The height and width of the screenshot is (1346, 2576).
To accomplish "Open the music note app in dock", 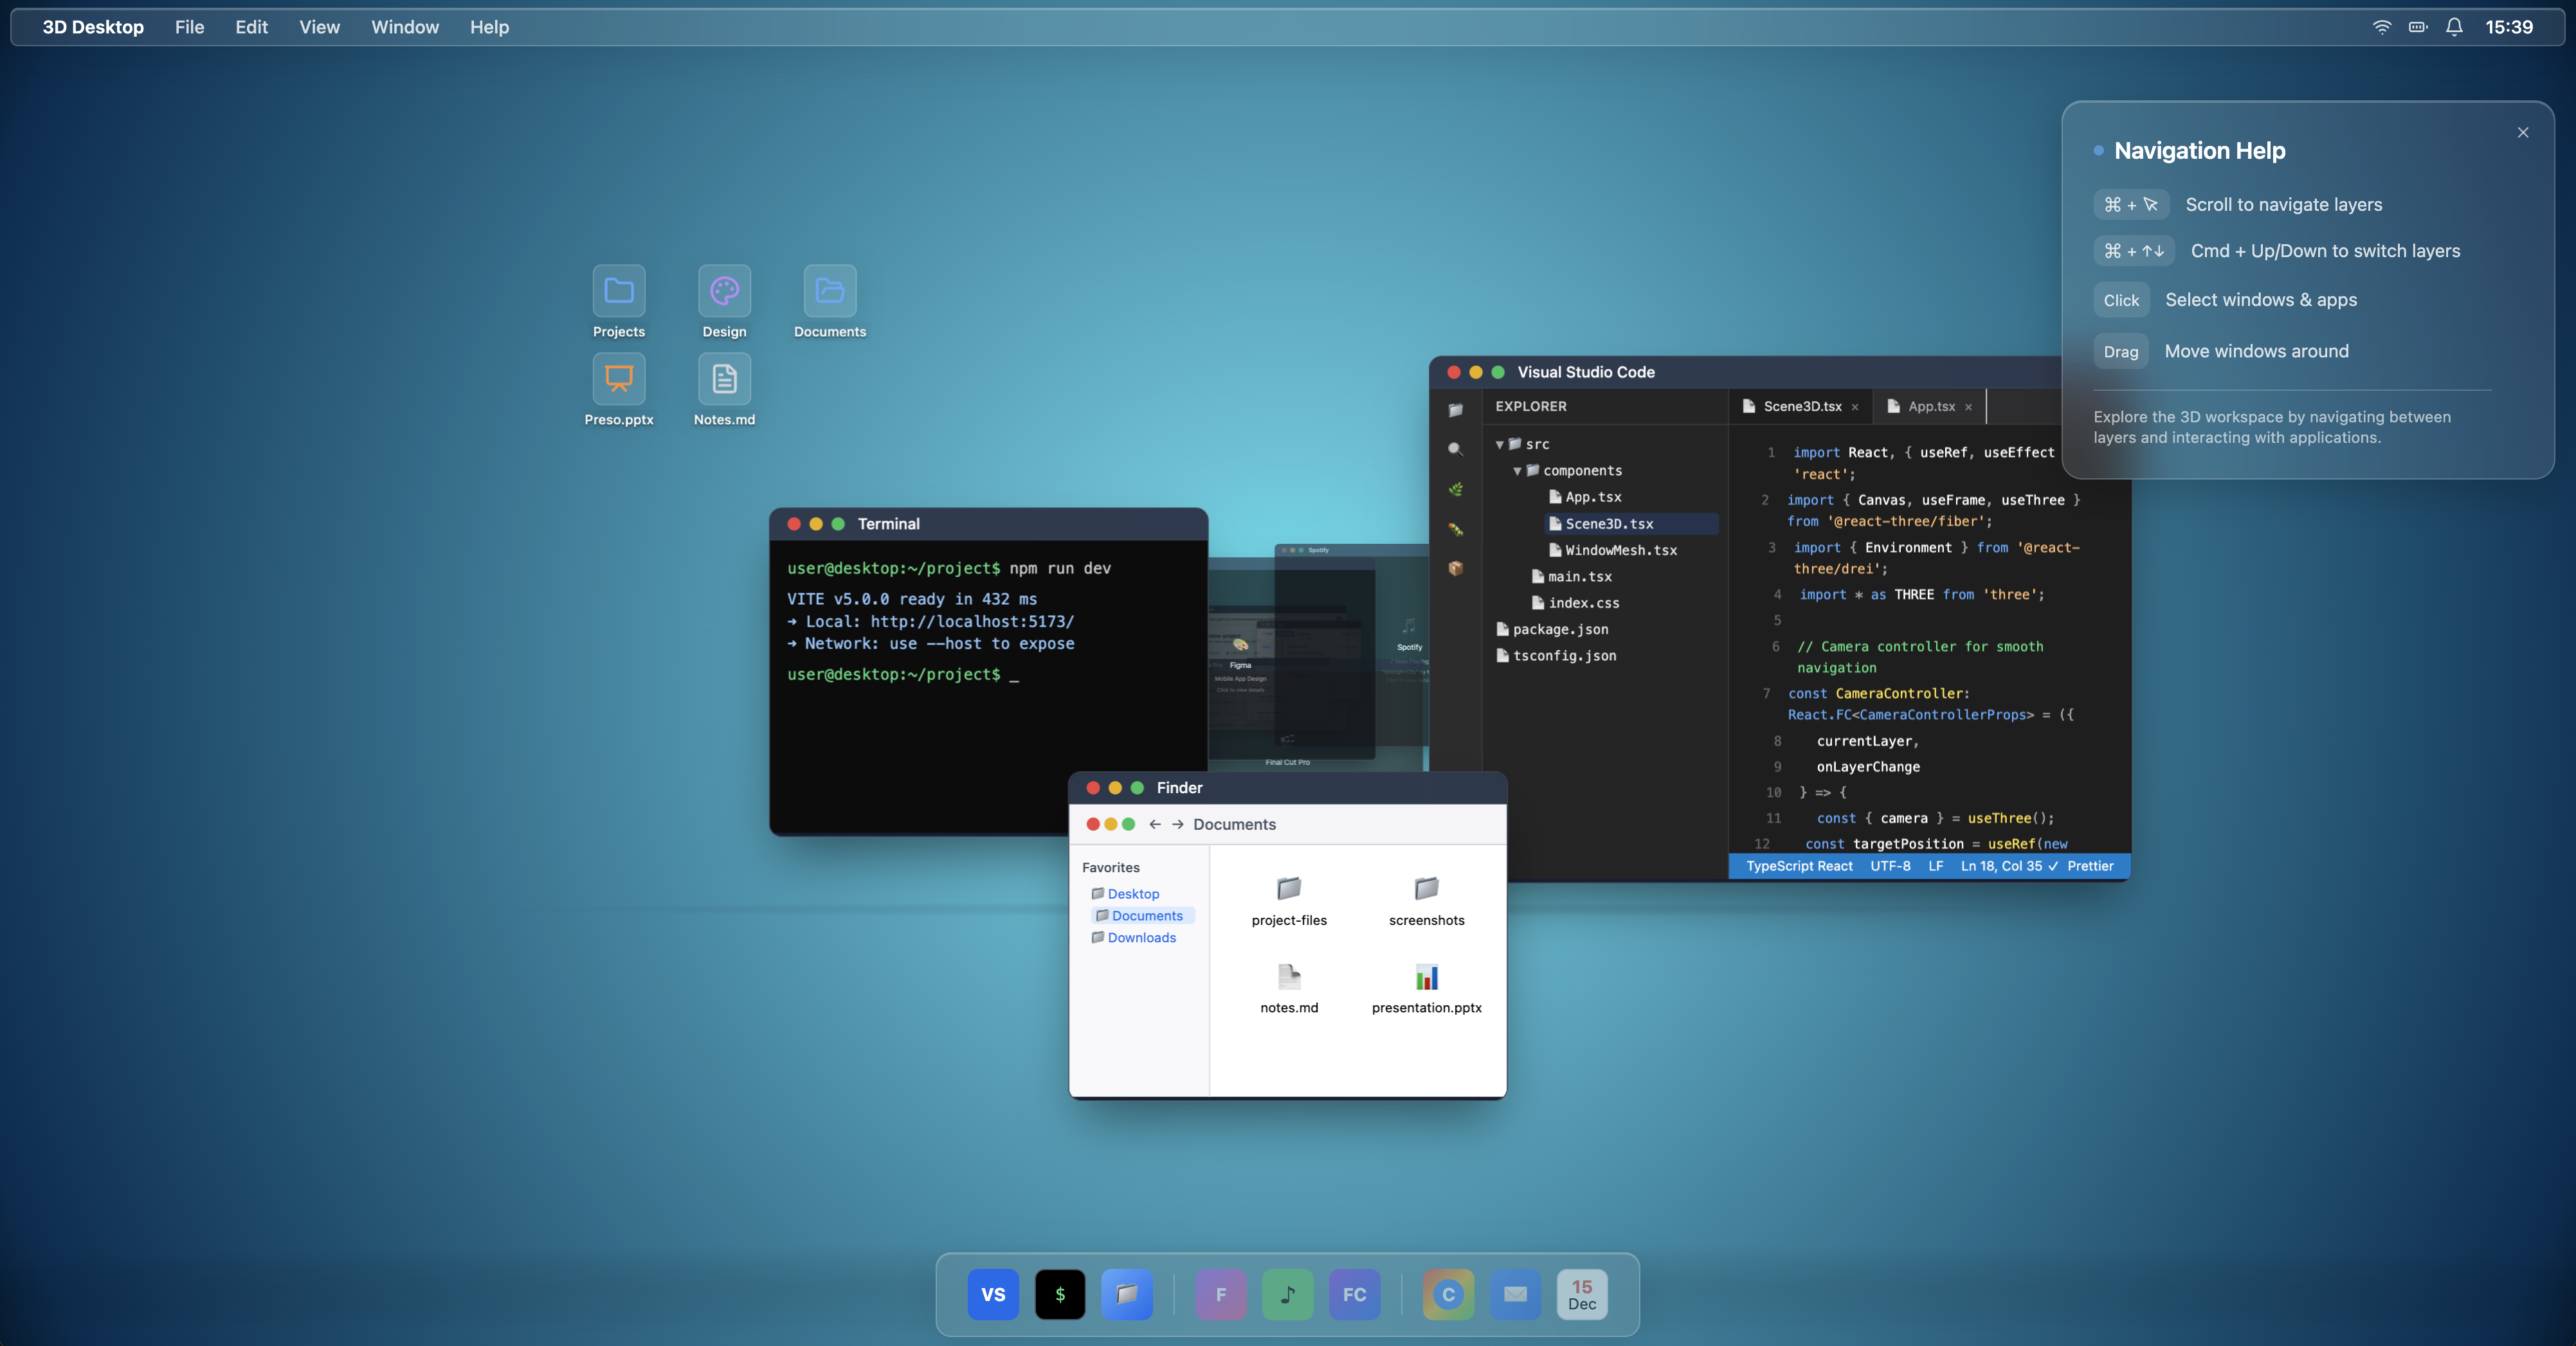I will point(1287,1294).
